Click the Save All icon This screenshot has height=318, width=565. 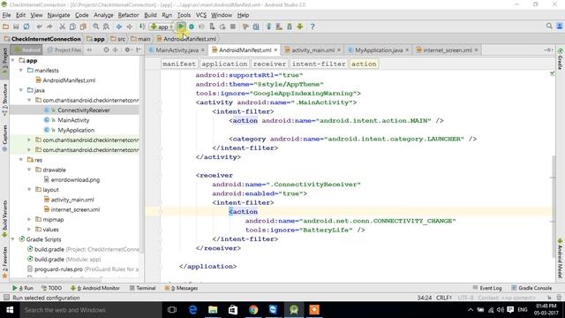[x=16, y=26]
